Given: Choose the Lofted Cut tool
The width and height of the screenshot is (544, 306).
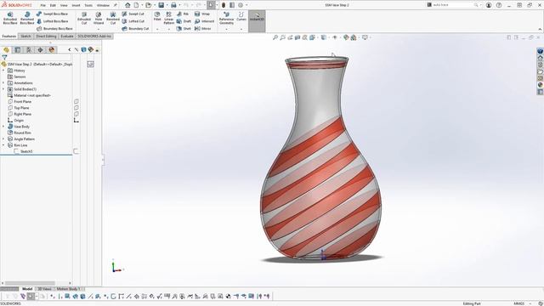Looking at the screenshot, I should click(133, 21).
